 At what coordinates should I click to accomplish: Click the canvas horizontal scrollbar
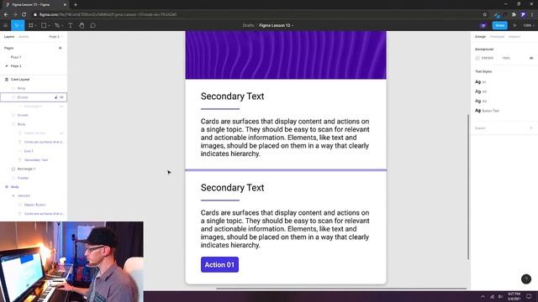click(341, 289)
